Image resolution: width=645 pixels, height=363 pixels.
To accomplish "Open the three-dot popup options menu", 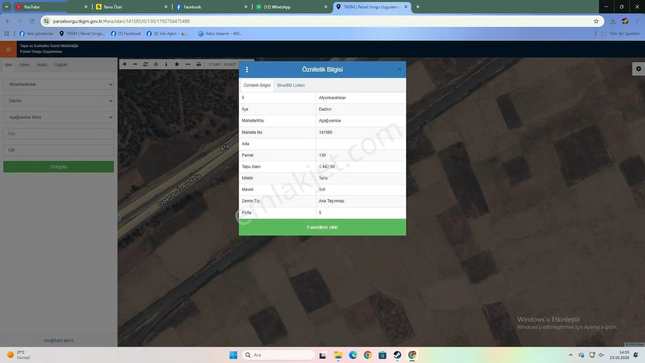I will tap(247, 70).
